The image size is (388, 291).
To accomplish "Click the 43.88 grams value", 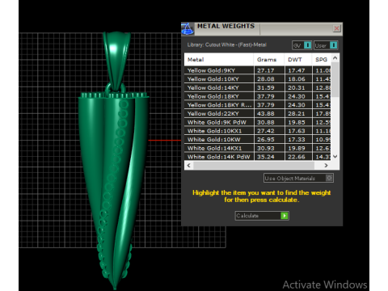I will tap(266, 114).
